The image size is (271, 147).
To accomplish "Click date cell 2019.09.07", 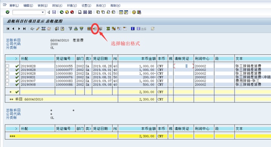I will point(102,81).
